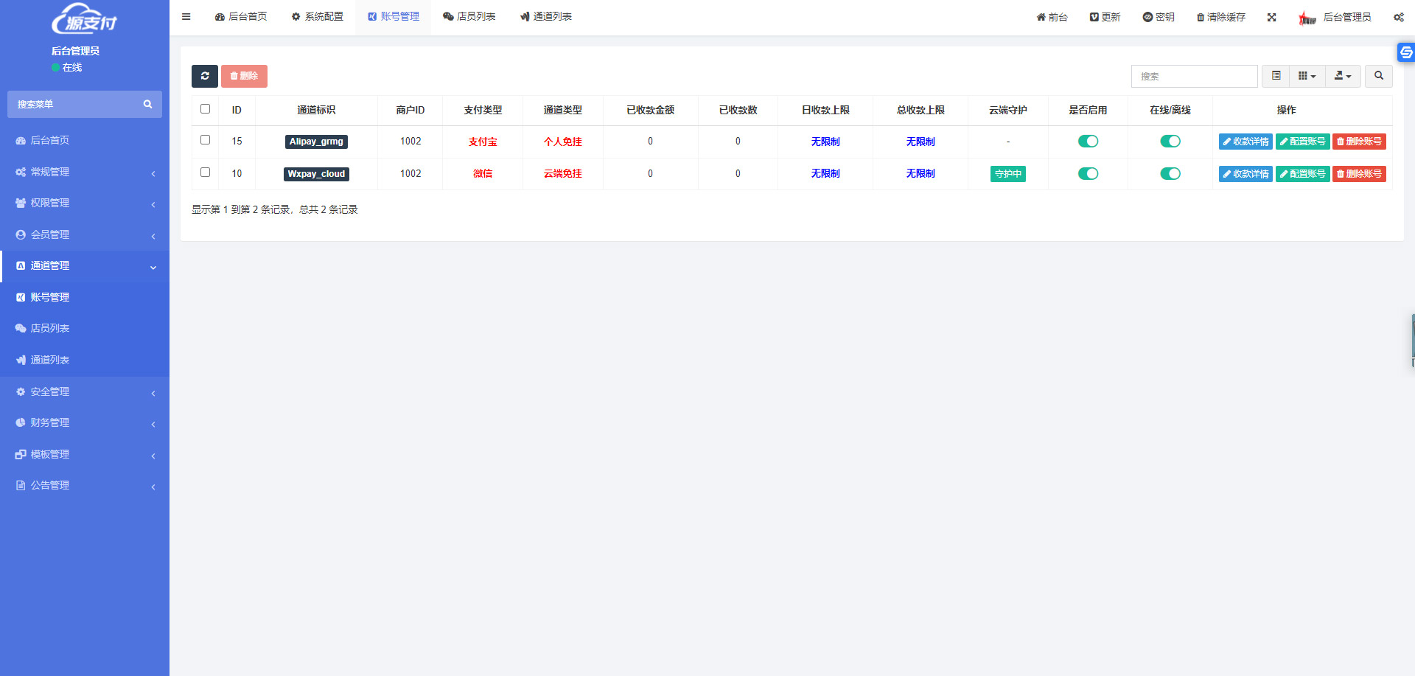1415x676 pixels.
Task: Click the refresh table icon button
Action: pyautogui.click(x=205, y=76)
